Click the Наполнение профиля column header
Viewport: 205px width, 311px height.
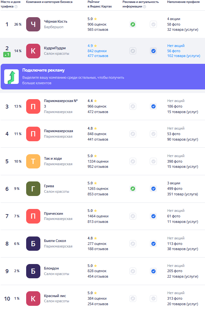coord(183,2)
